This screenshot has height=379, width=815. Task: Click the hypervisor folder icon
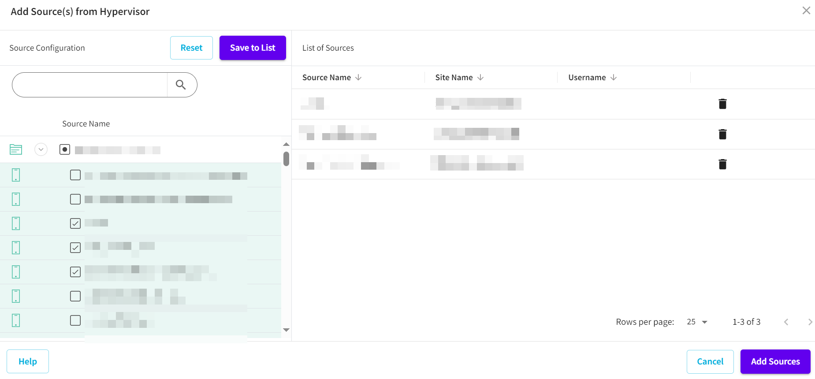pyautogui.click(x=16, y=150)
